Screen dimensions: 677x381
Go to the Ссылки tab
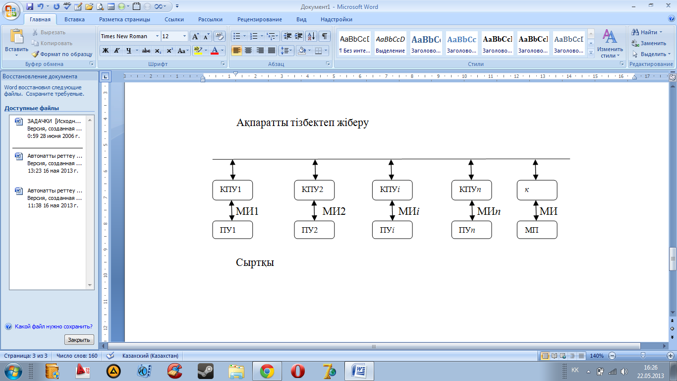(174, 19)
